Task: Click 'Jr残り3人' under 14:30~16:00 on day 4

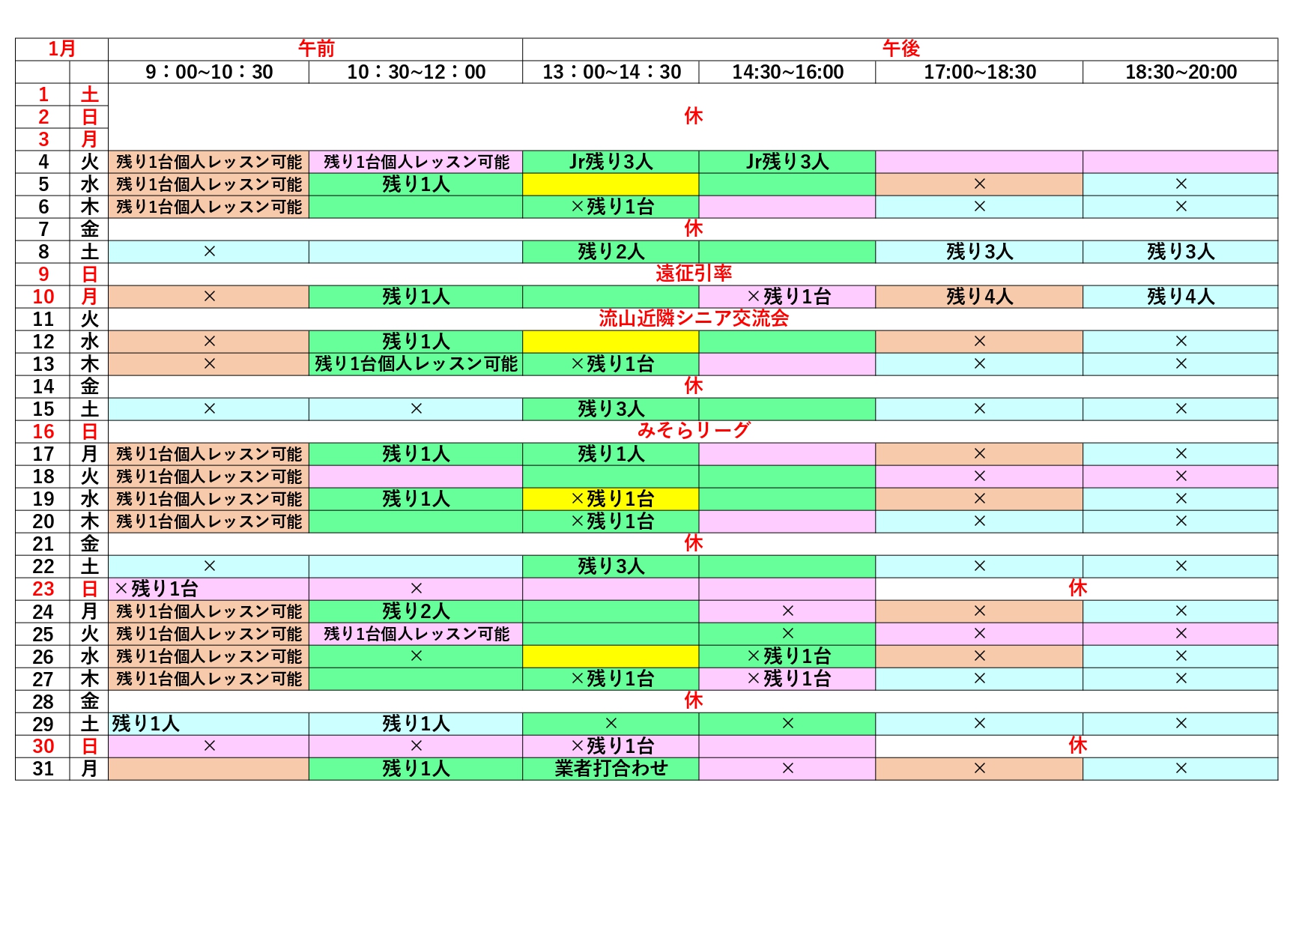Action: click(x=787, y=162)
